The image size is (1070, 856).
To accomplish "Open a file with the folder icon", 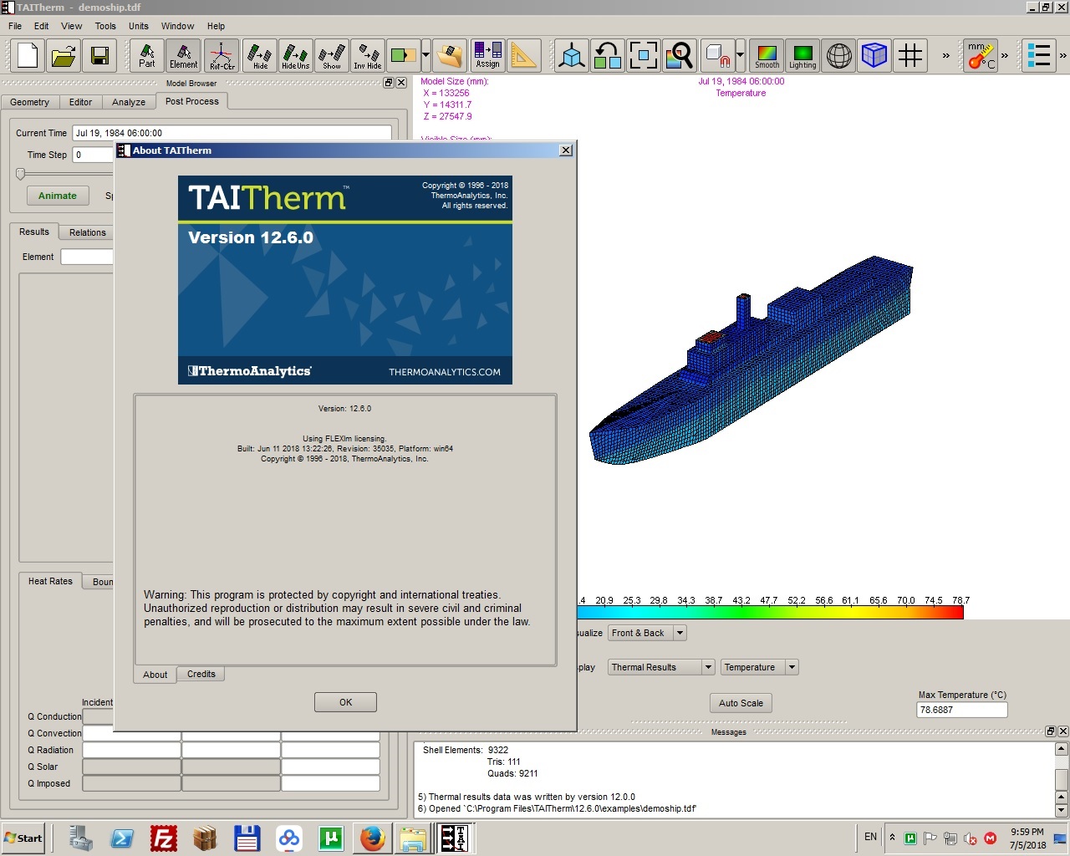I will [x=64, y=56].
